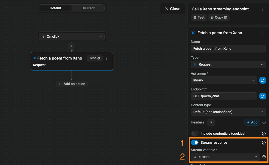Viewport: 269px width, 165px height.
Task: Open the On click trigger dropdown
Action: [72, 37]
